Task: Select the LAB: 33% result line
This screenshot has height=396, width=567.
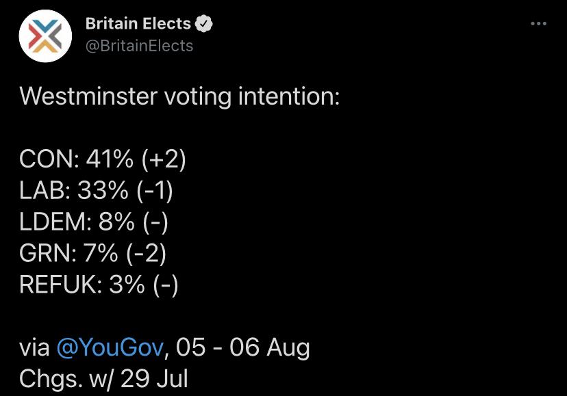Action: [96, 190]
